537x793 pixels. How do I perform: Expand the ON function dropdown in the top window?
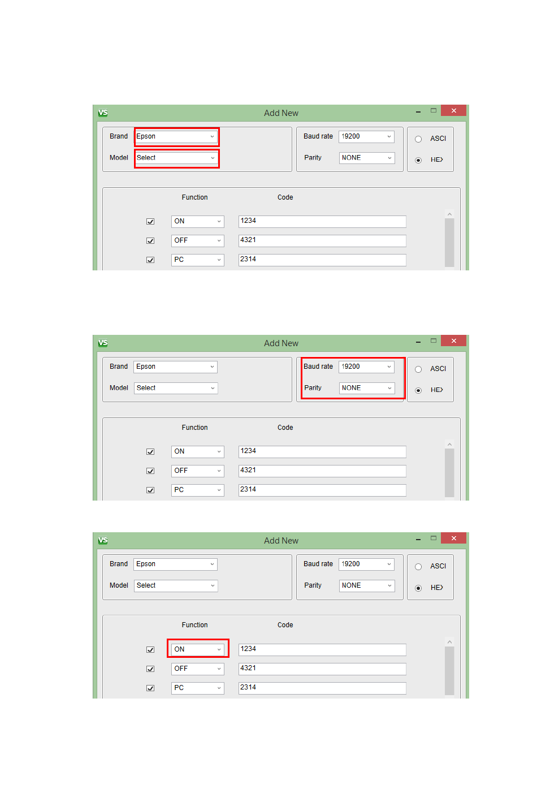tap(198, 222)
